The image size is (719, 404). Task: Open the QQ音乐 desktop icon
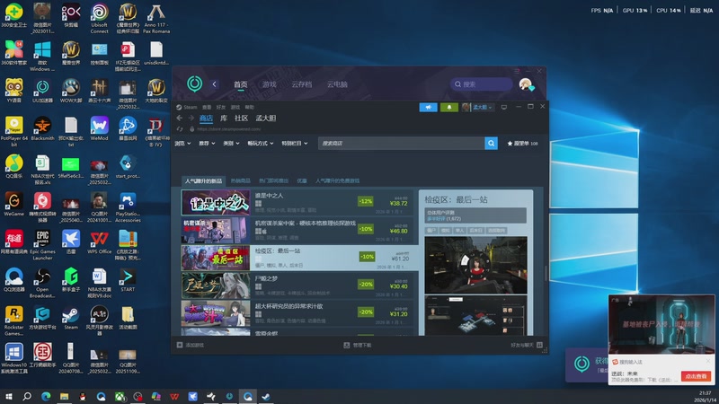coord(13,166)
